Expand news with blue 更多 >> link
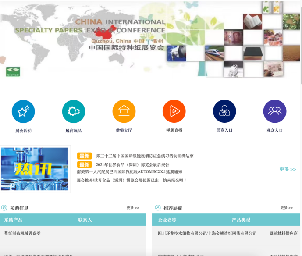Image resolution: width=302 pixels, height=256 pixels. [x=288, y=169]
